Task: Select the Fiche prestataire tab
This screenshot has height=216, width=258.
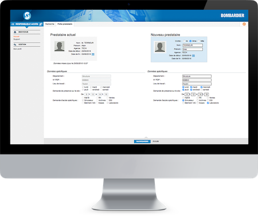Action: coord(65,24)
